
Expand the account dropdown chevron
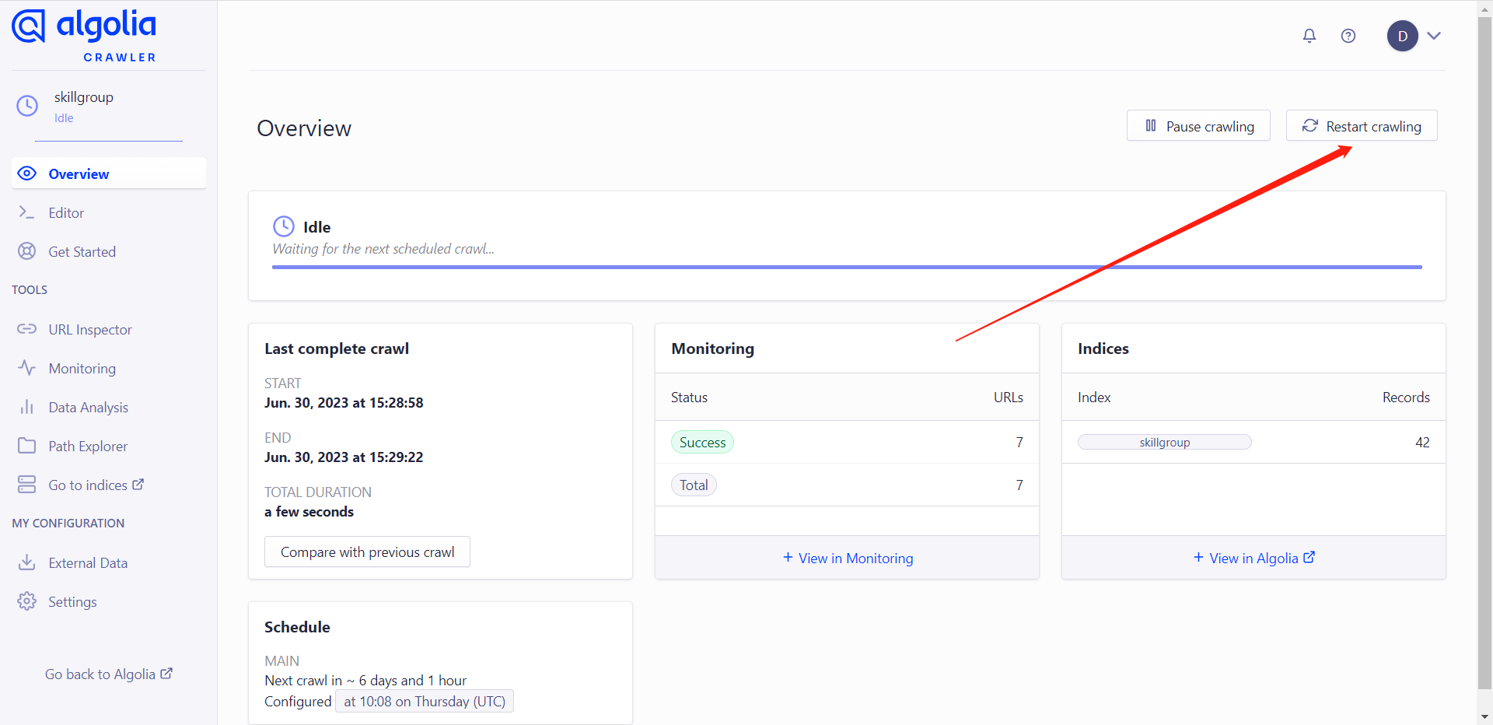tap(1434, 36)
